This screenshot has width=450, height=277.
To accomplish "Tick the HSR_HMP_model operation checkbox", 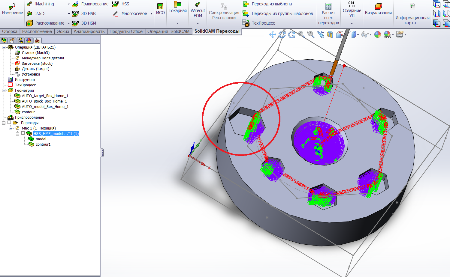I will click(23, 133).
